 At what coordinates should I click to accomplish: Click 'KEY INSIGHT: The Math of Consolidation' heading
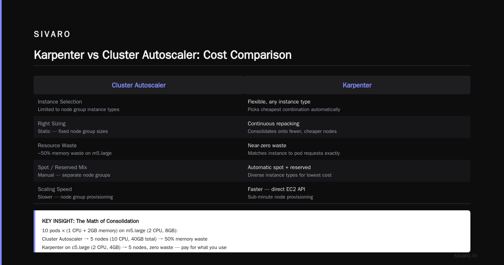pos(90,221)
